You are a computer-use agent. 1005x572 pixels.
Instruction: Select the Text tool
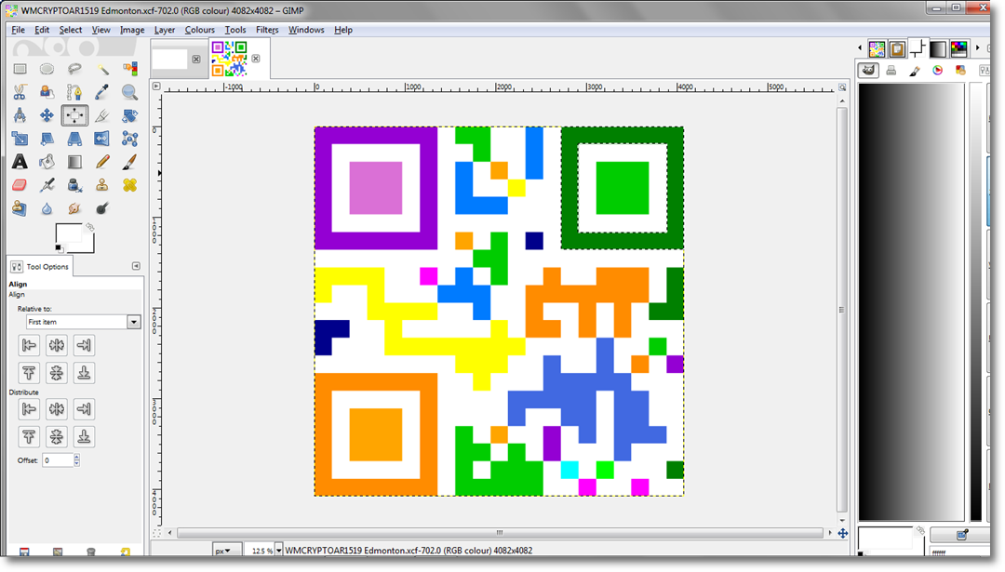[x=20, y=162]
